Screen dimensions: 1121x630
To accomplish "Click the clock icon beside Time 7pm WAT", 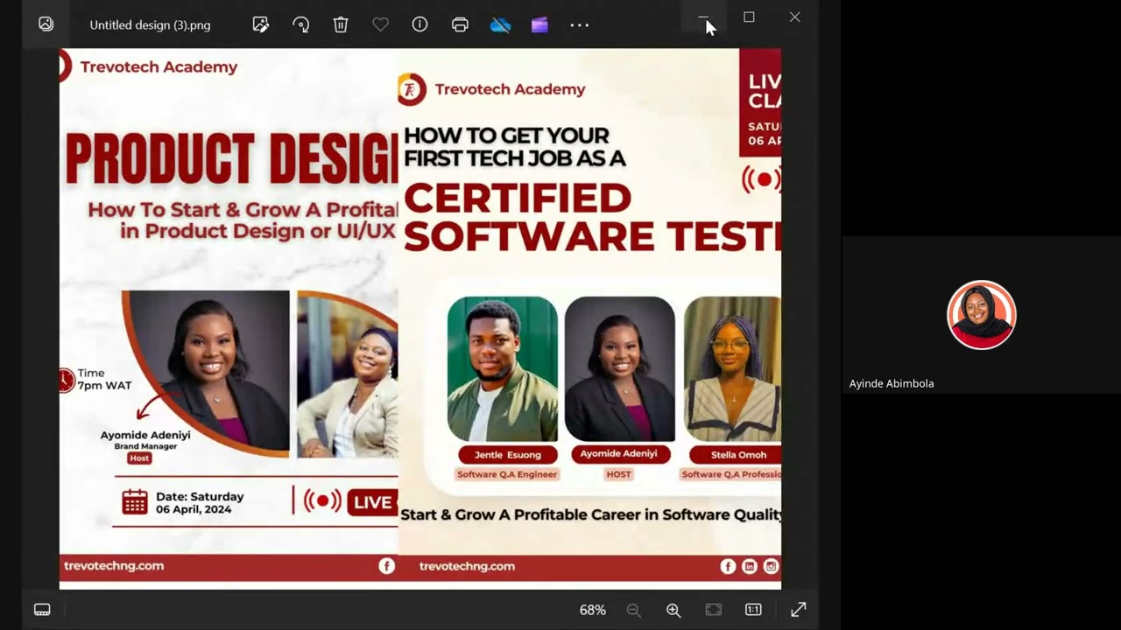I will tap(67, 381).
